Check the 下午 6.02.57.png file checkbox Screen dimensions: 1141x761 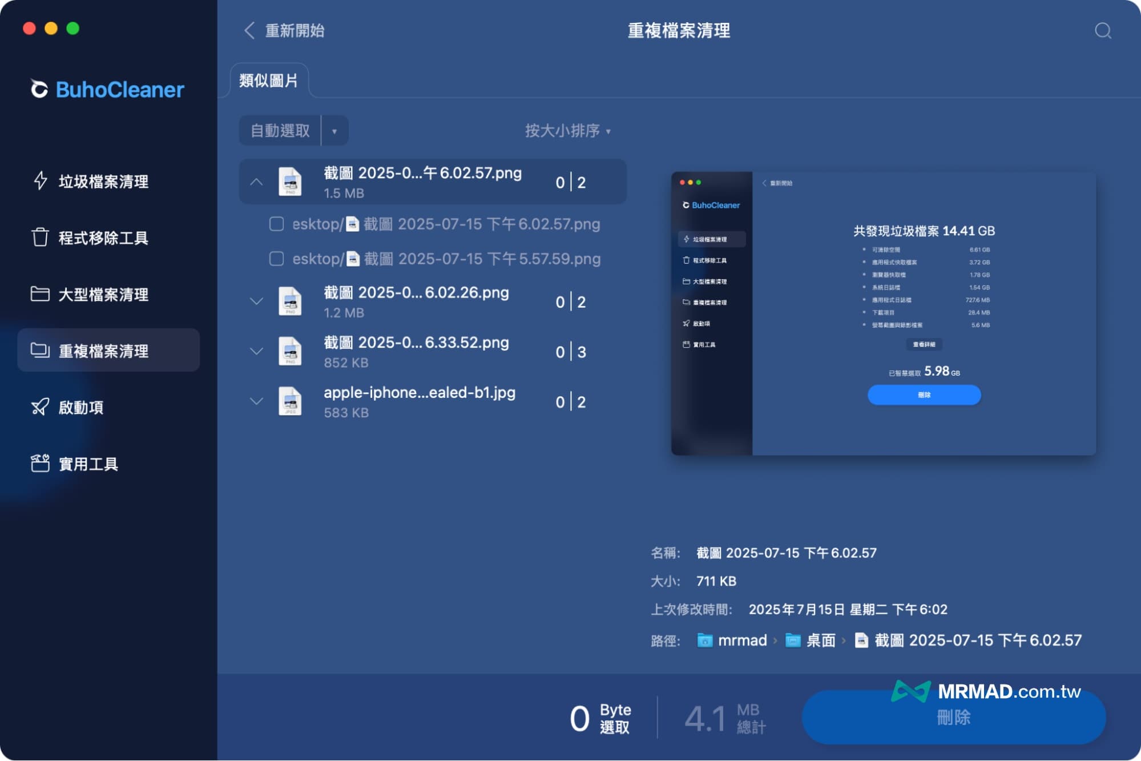(277, 224)
